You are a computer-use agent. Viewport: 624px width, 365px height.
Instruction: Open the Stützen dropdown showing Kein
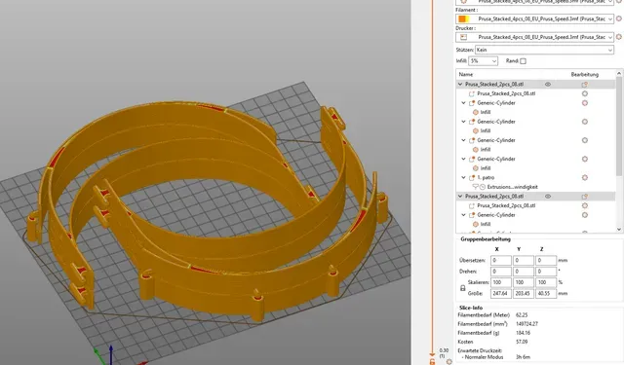click(x=544, y=50)
